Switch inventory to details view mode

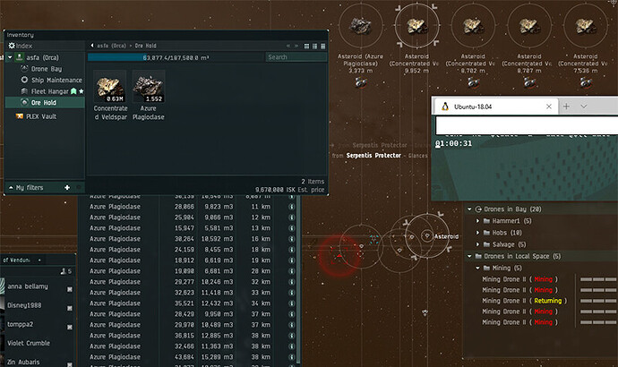click(x=314, y=46)
